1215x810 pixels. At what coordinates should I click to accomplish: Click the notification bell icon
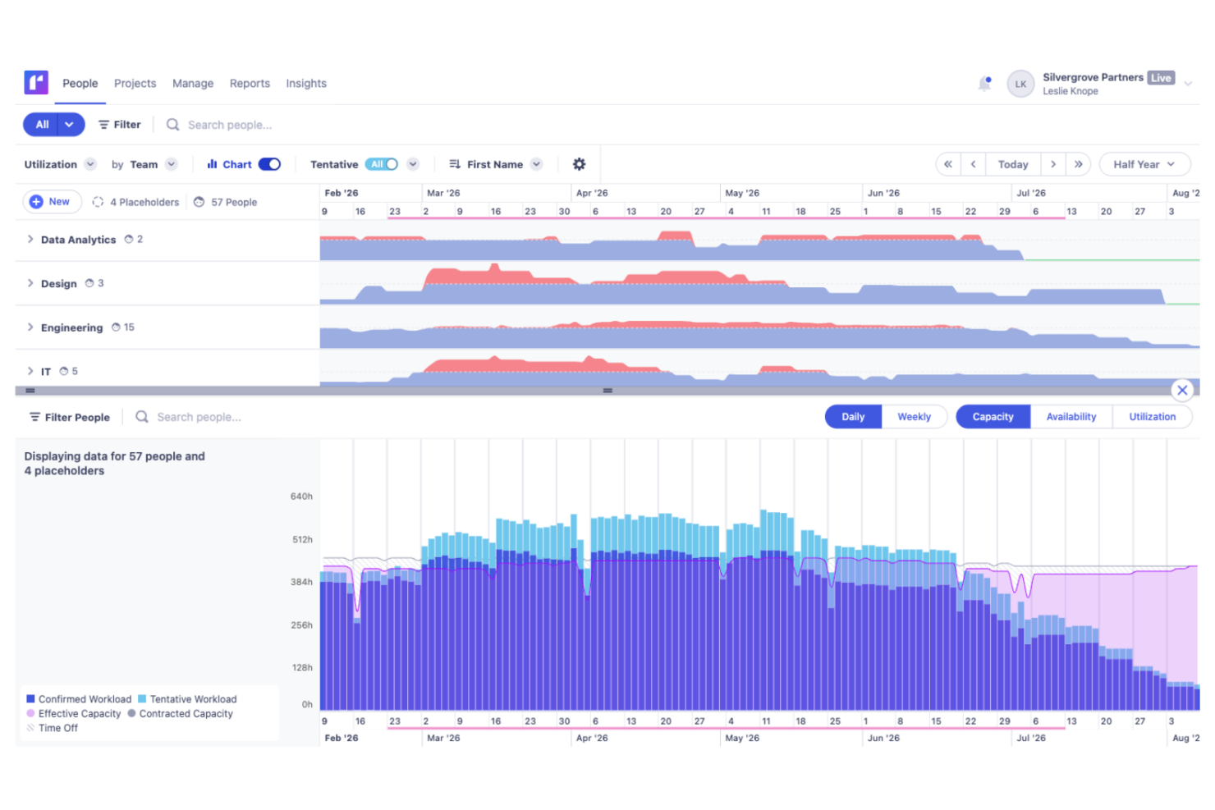pyautogui.click(x=984, y=84)
